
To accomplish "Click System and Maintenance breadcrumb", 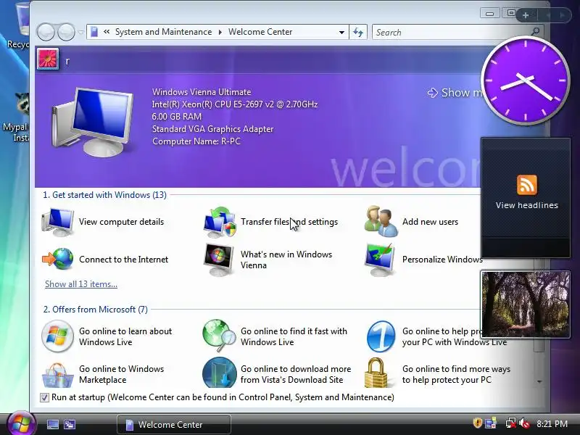I will [x=164, y=32].
